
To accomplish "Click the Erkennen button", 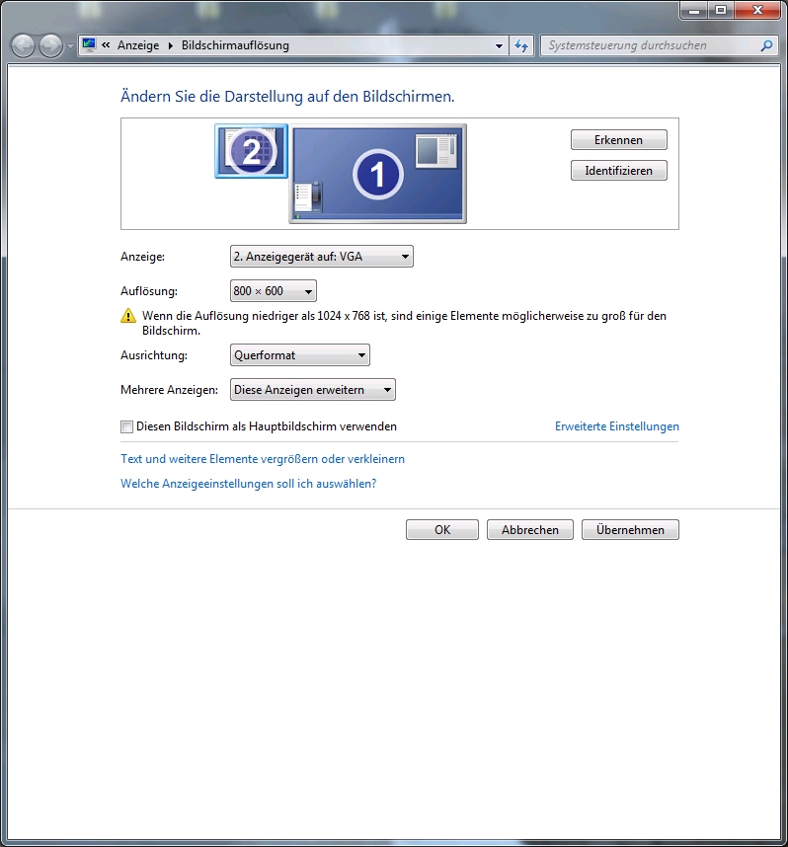I will pyautogui.click(x=619, y=140).
